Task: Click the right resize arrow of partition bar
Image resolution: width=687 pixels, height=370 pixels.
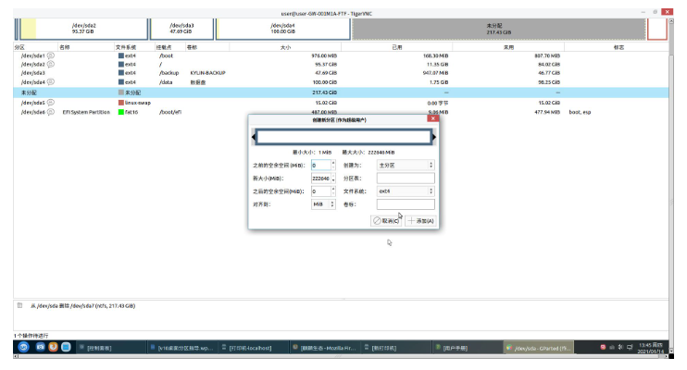Action: tap(435, 138)
